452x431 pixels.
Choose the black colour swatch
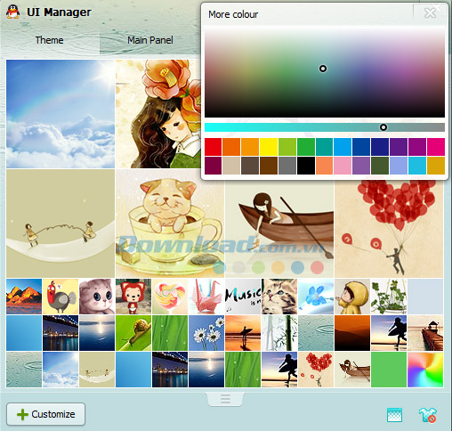click(x=306, y=166)
